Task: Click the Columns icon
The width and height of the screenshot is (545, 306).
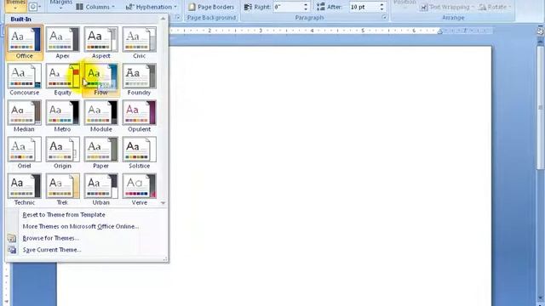Action: coord(79,7)
